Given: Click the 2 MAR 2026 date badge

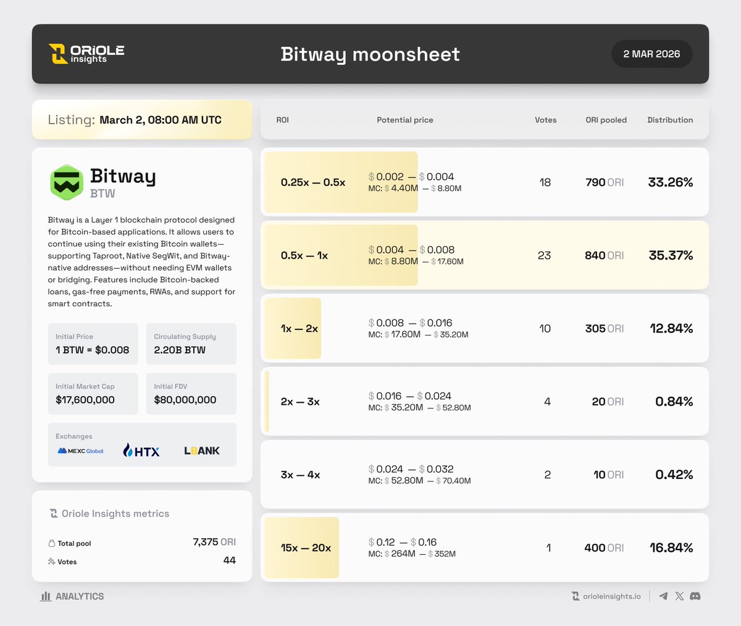Looking at the screenshot, I should coord(651,54).
